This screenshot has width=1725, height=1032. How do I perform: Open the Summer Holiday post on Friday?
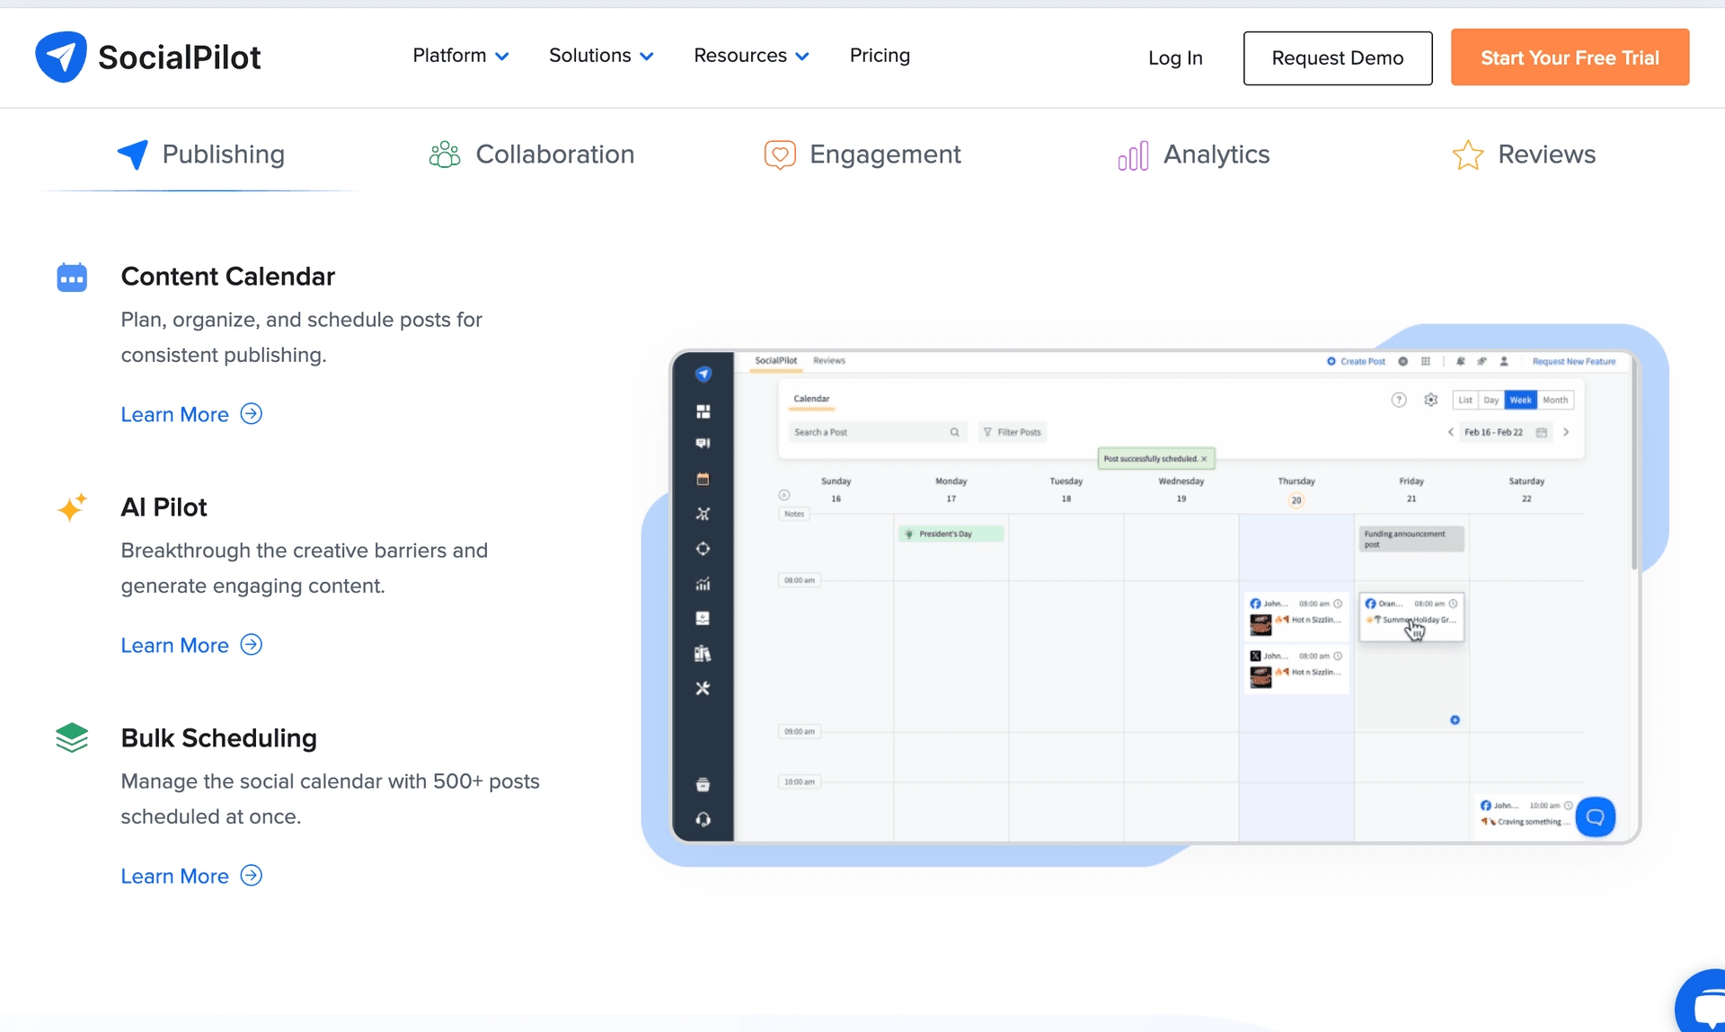click(x=1411, y=616)
